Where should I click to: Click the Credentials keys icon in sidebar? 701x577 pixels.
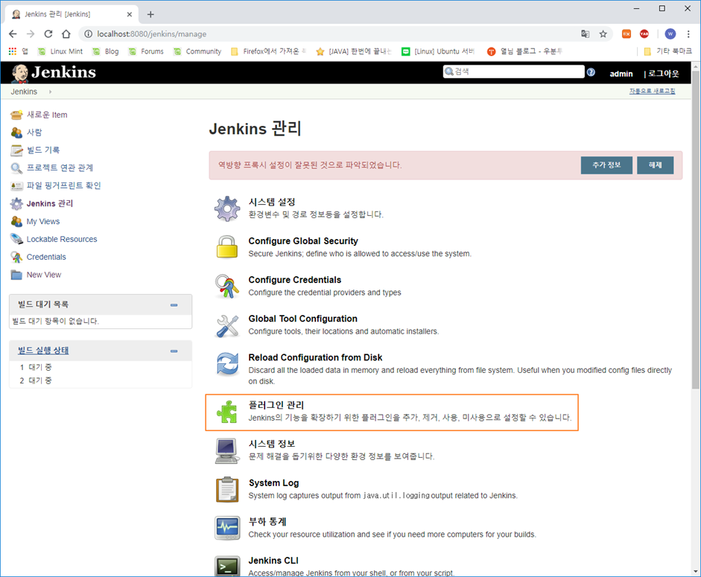(16, 257)
